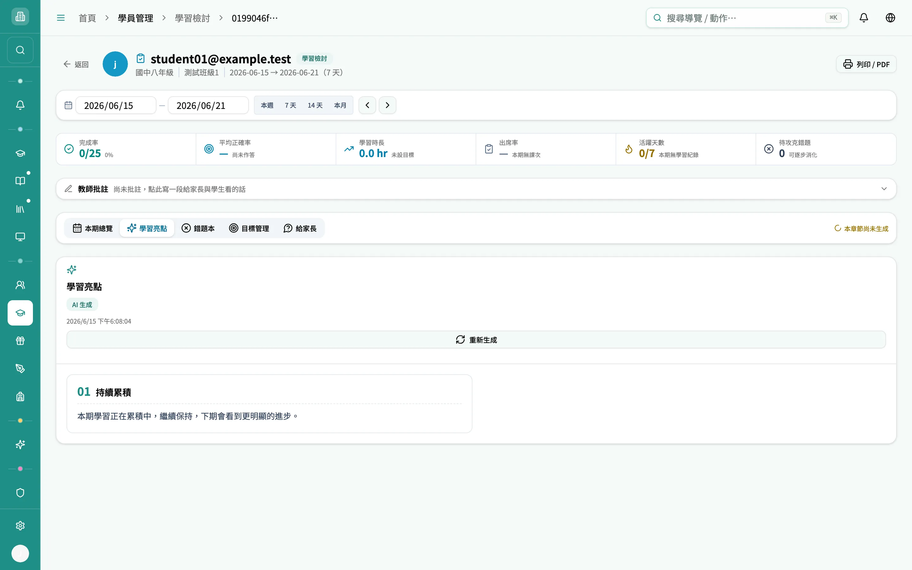
Task: Click the 學習檢討 badge beside email
Action: click(x=314, y=59)
